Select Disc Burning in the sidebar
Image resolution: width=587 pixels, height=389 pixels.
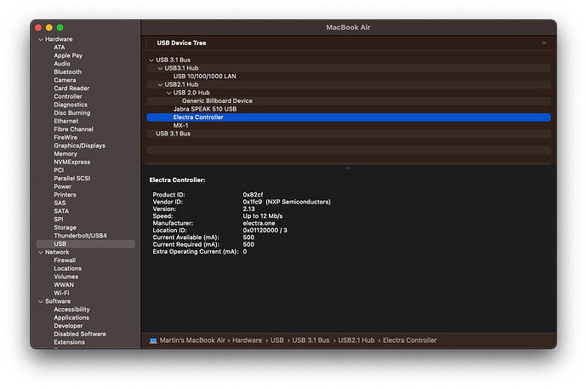[71, 113]
